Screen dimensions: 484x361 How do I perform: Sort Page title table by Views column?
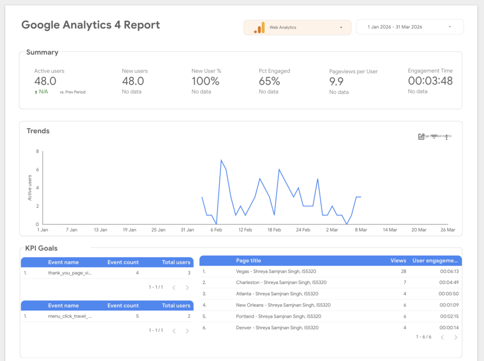tap(398, 260)
